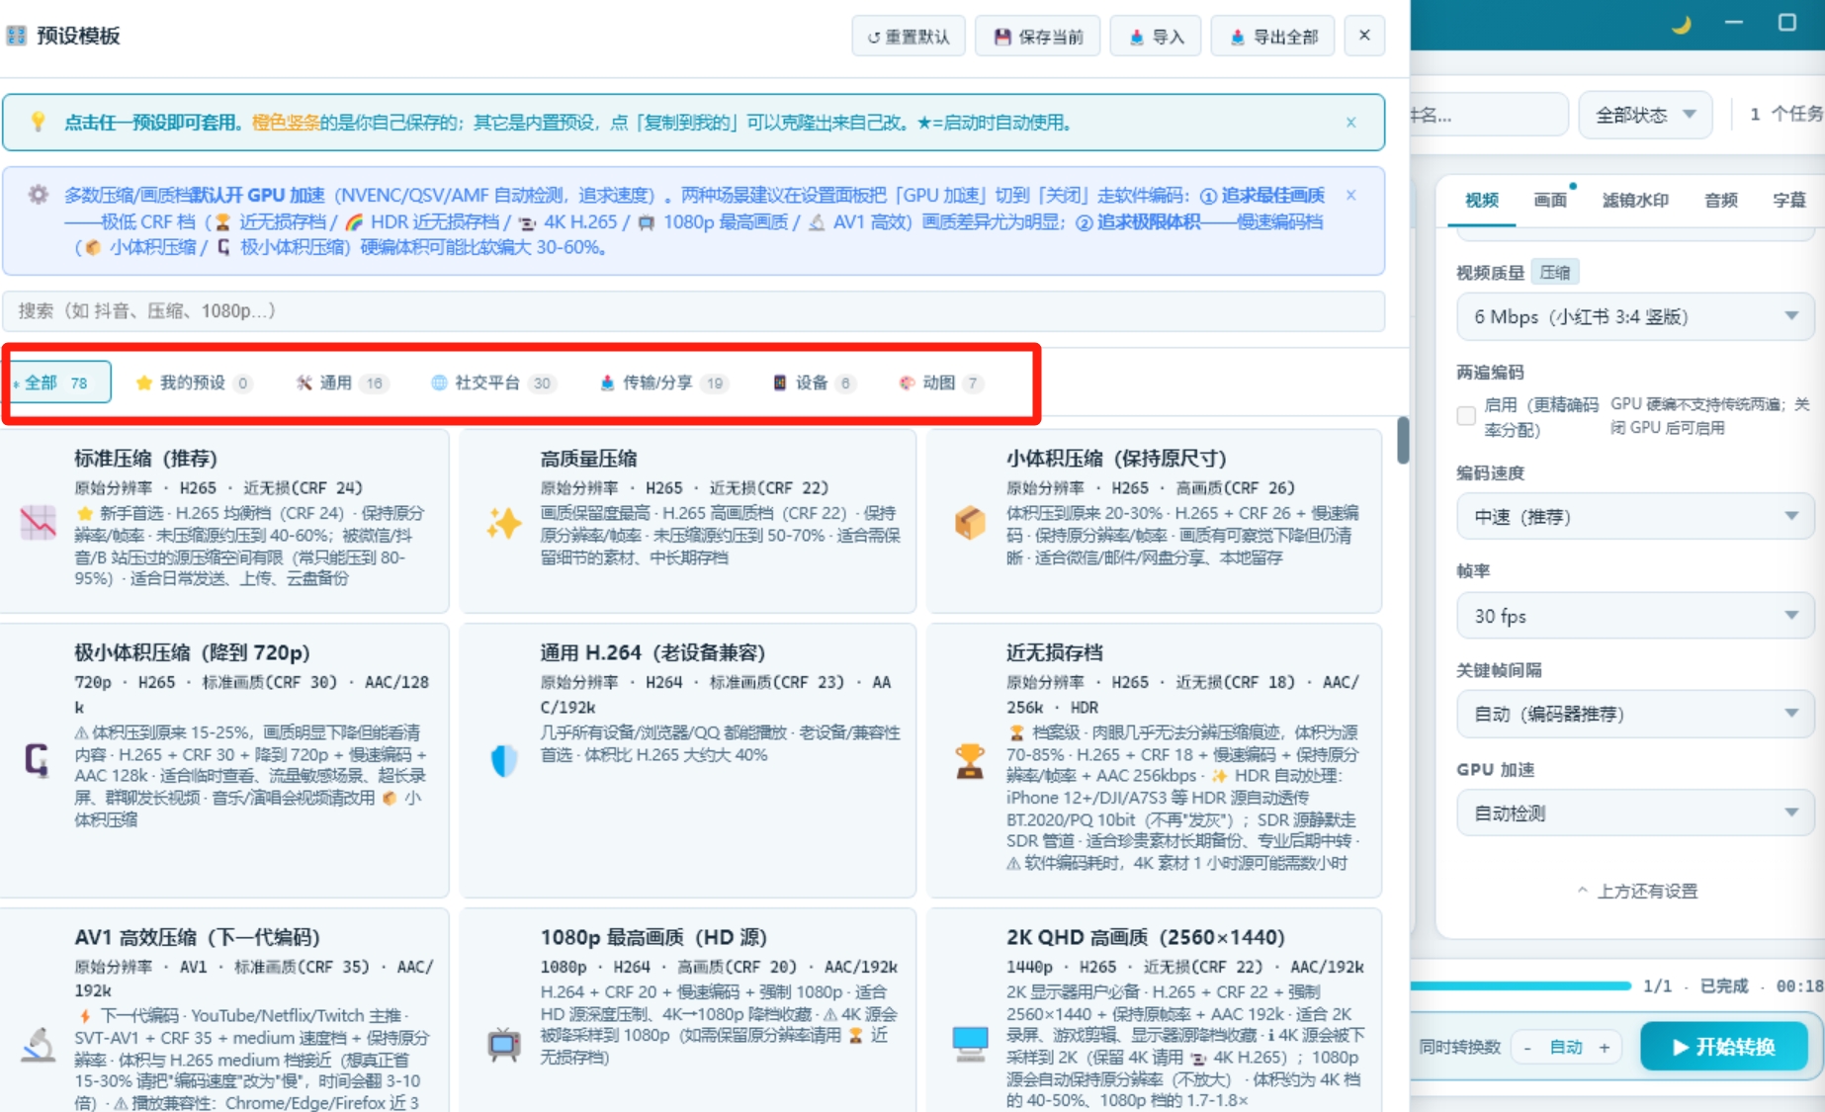Switch to the 音频 settings tab
The width and height of the screenshot is (1825, 1112).
pos(1720,201)
